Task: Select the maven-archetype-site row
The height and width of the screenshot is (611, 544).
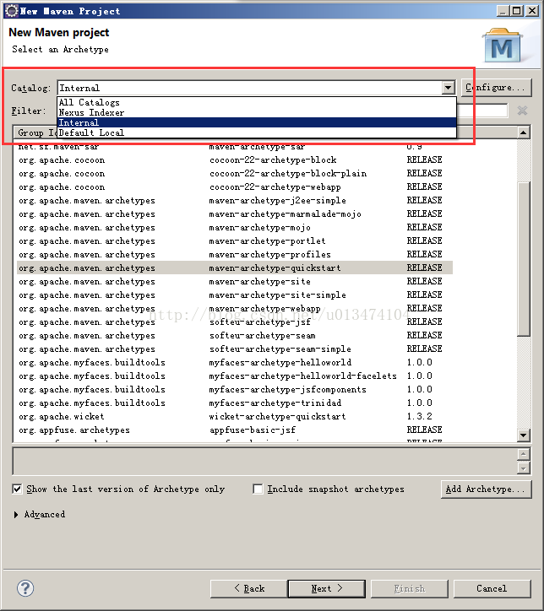Action: (x=235, y=281)
